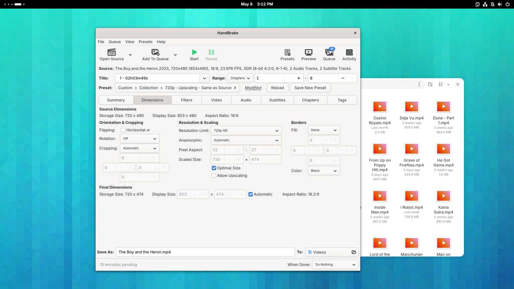Open the Title dropdown arrow
The width and height of the screenshot is (514, 289).
click(205, 78)
